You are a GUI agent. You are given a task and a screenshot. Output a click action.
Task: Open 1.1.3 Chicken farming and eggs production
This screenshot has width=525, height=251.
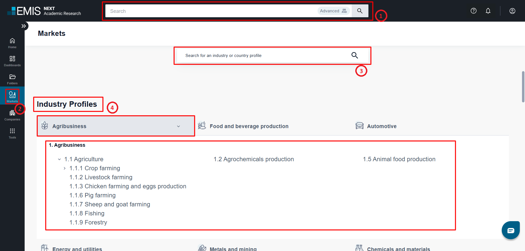click(128, 186)
